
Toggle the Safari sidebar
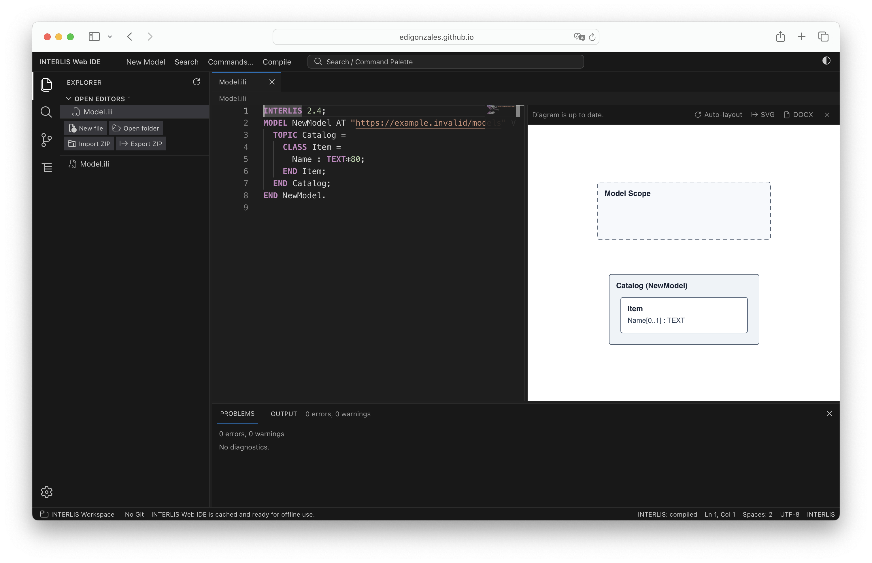(x=94, y=37)
